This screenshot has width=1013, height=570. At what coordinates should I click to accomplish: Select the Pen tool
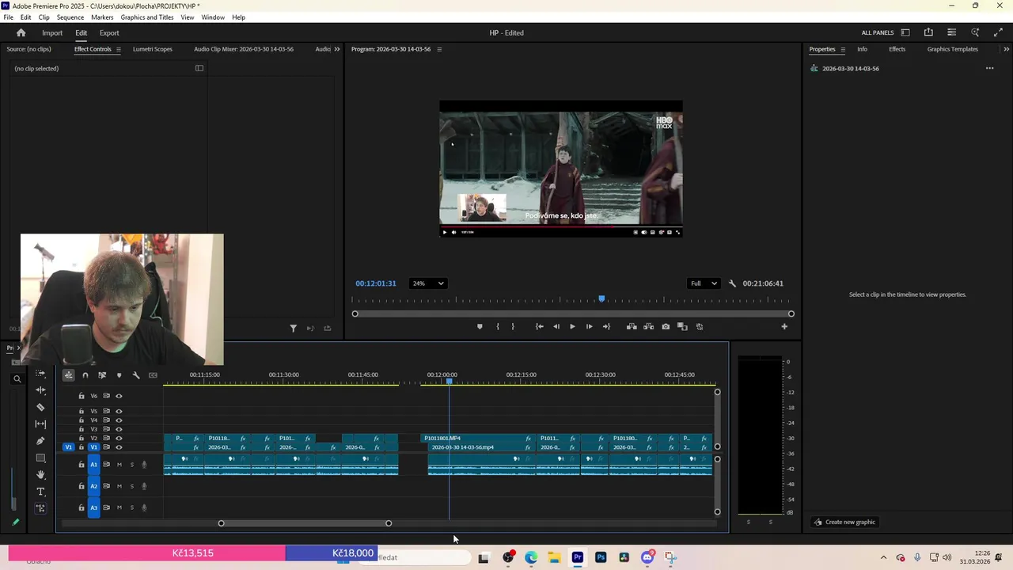pyautogui.click(x=40, y=441)
